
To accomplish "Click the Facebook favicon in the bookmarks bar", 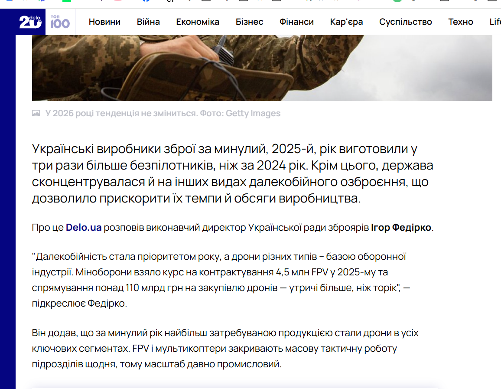I will coord(145,2).
